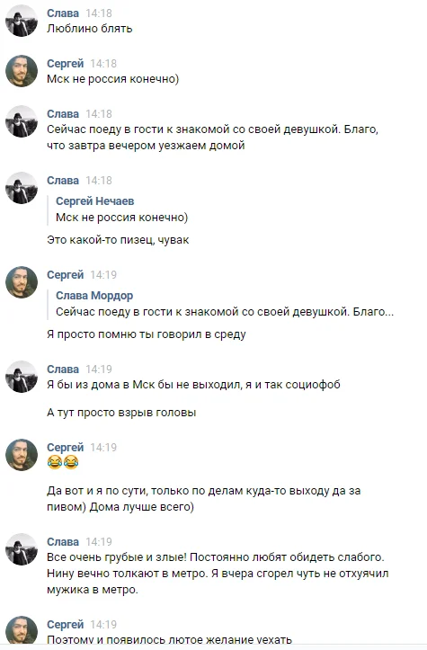Select the message starting "Да вот и я по сути"
Screen dimensions: 427x650
[x=203, y=499]
